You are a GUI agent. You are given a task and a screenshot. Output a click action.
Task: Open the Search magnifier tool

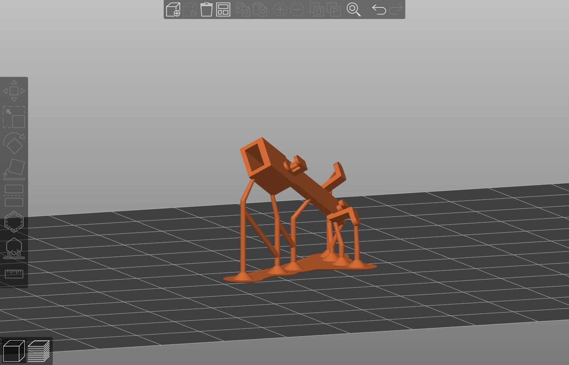[x=354, y=9]
